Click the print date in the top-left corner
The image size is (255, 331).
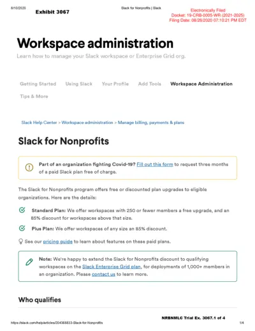[x=18, y=8]
